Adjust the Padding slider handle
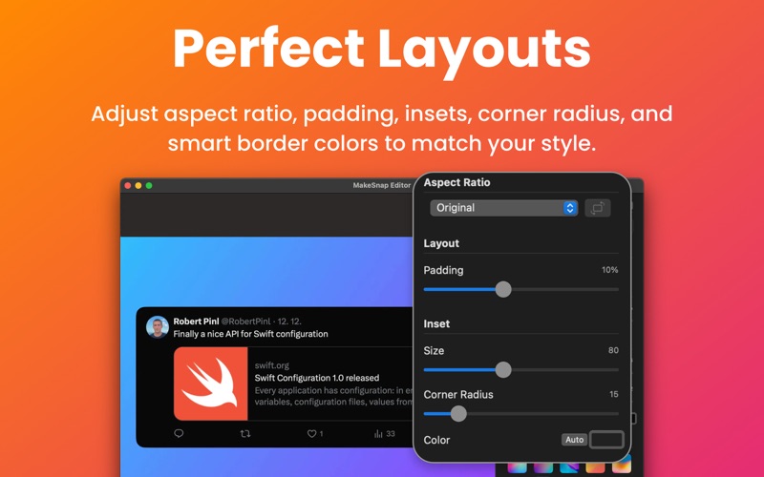Image resolution: width=764 pixels, height=477 pixels. point(503,289)
